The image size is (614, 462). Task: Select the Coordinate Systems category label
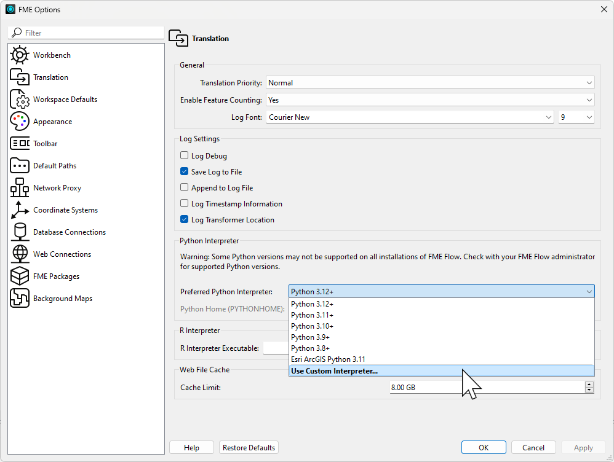point(66,210)
